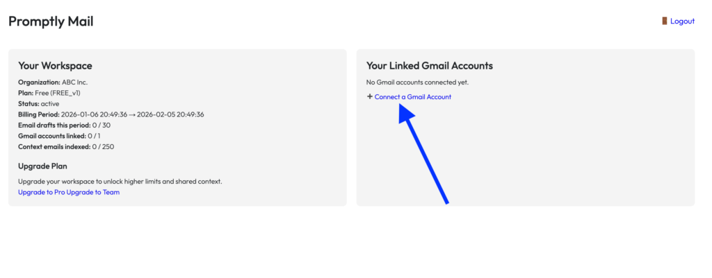Click the Your Linked Gmail Accounts heading
This screenshot has height=278, width=712.
pos(429,66)
